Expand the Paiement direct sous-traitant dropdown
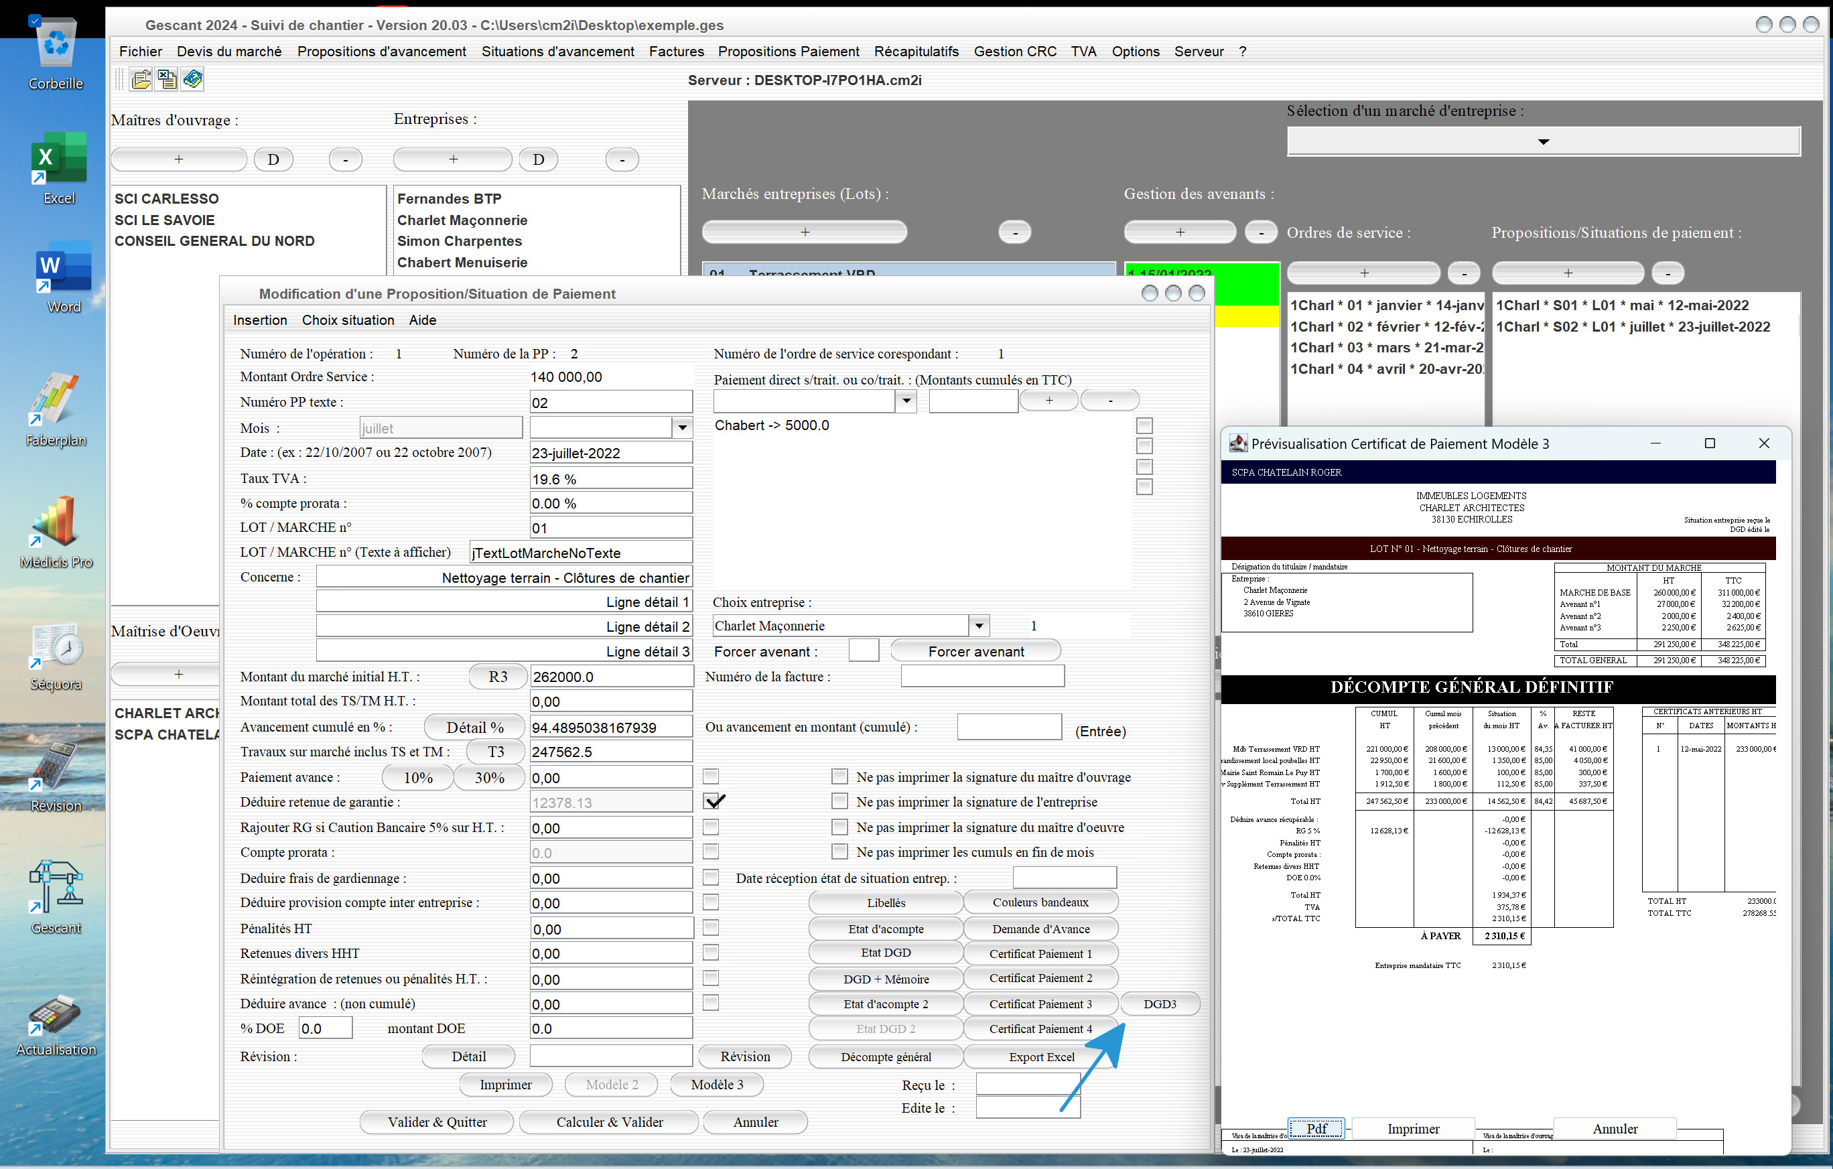1833x1169 pixels. tap(905, 401)
